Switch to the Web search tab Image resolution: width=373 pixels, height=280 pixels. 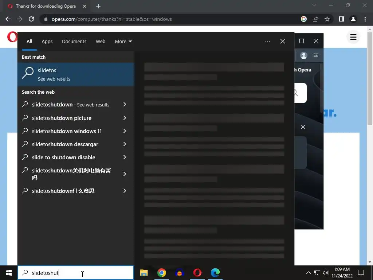pyautogui.click(x=101, y=42)
